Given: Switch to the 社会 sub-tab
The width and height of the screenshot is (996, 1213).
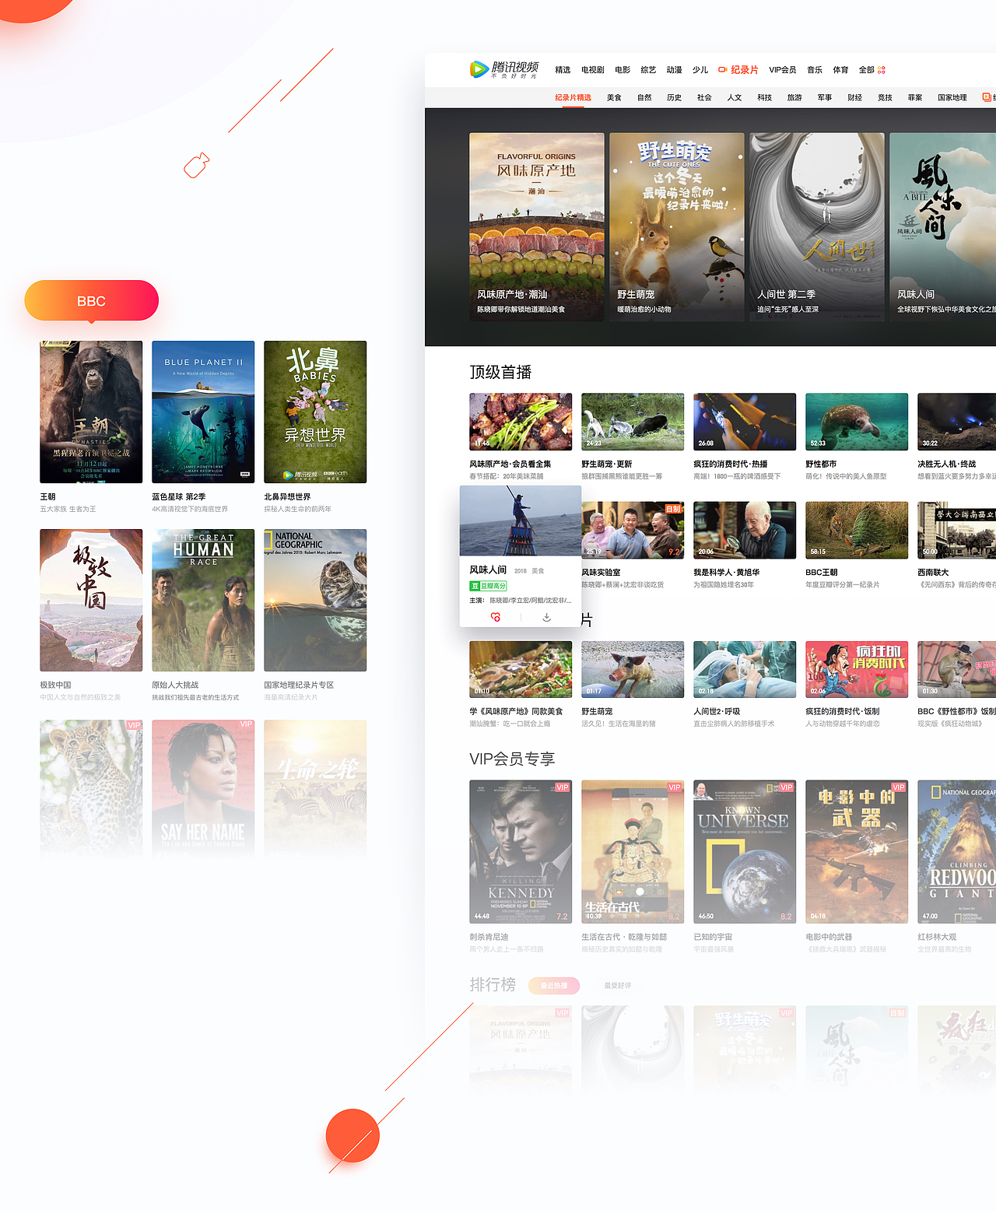Looking at the screenshot, I should tap(704, 97).
